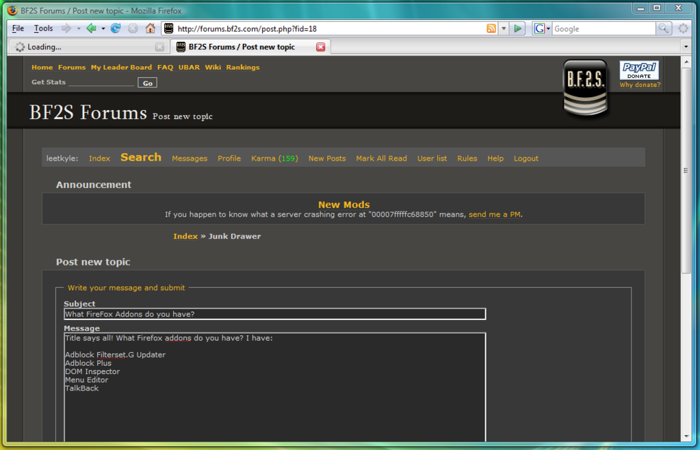Click the RSS feed icon
700x450 pixels.
(491, 29)
